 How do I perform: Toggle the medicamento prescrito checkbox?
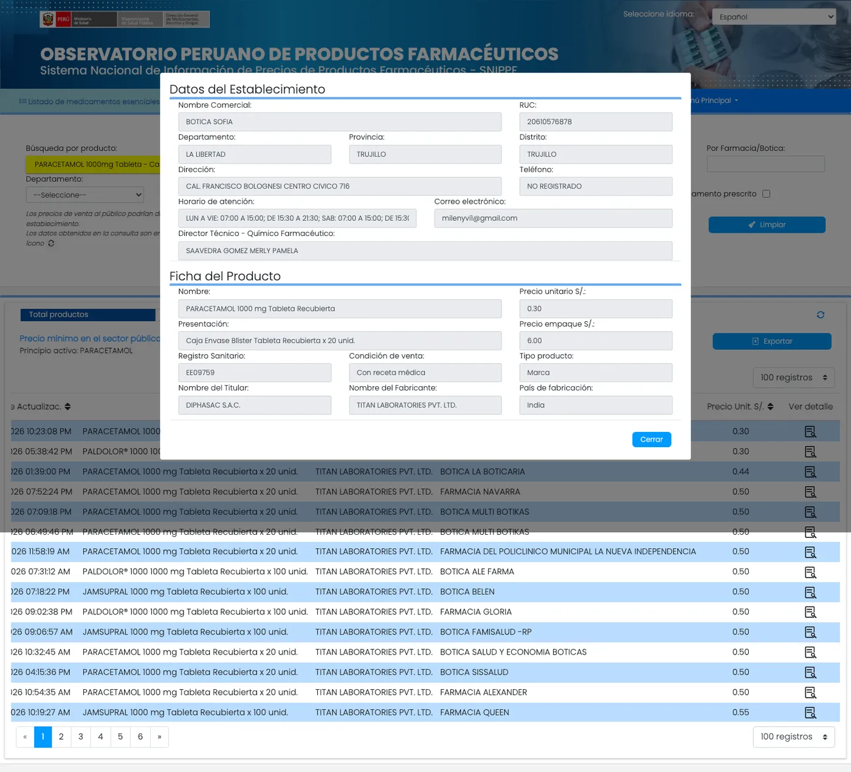[766, 193]
